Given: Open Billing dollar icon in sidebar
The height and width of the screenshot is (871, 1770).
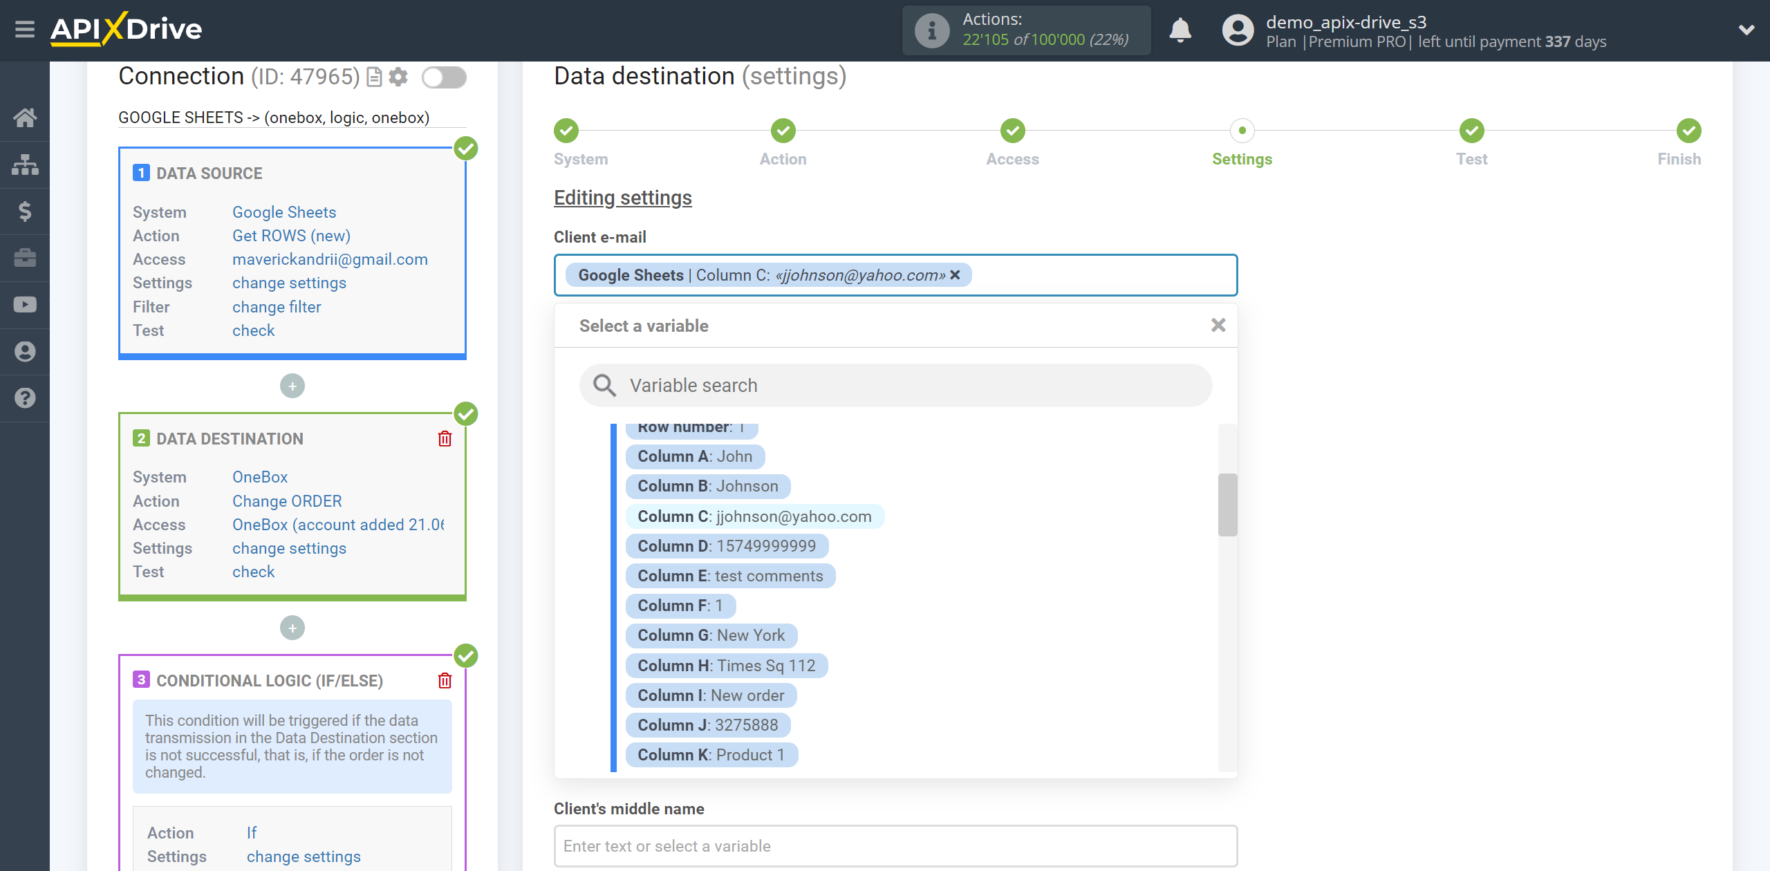Looking at the screenshot, I should click(x=25, y=211).
